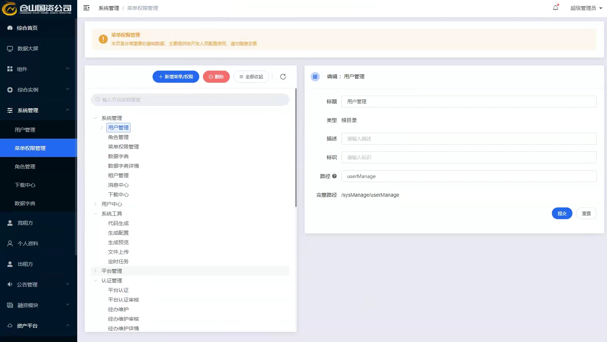607x342 pixels.
Task: Click the menu tree vertical scrollbar
Action: (x=296, y=147)
